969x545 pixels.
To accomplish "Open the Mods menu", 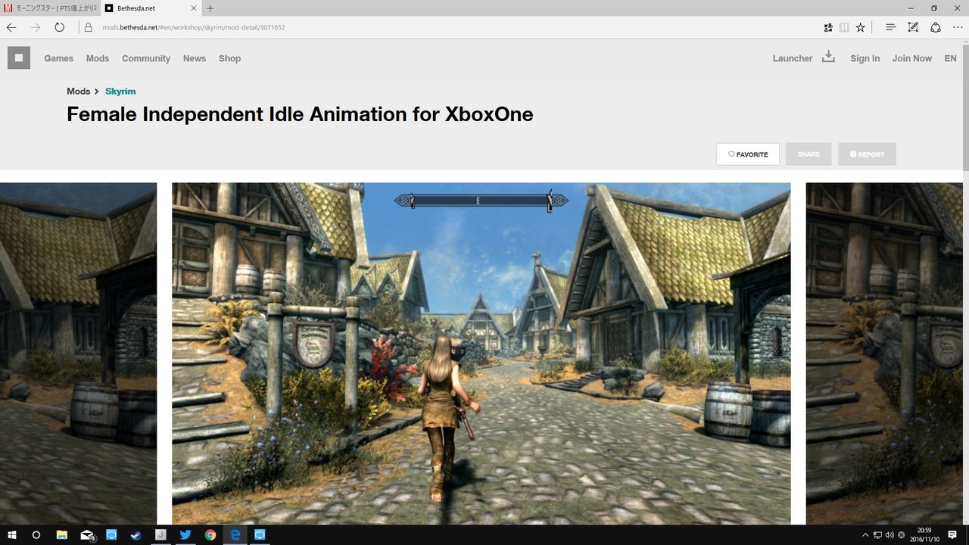I will [98, 58].
